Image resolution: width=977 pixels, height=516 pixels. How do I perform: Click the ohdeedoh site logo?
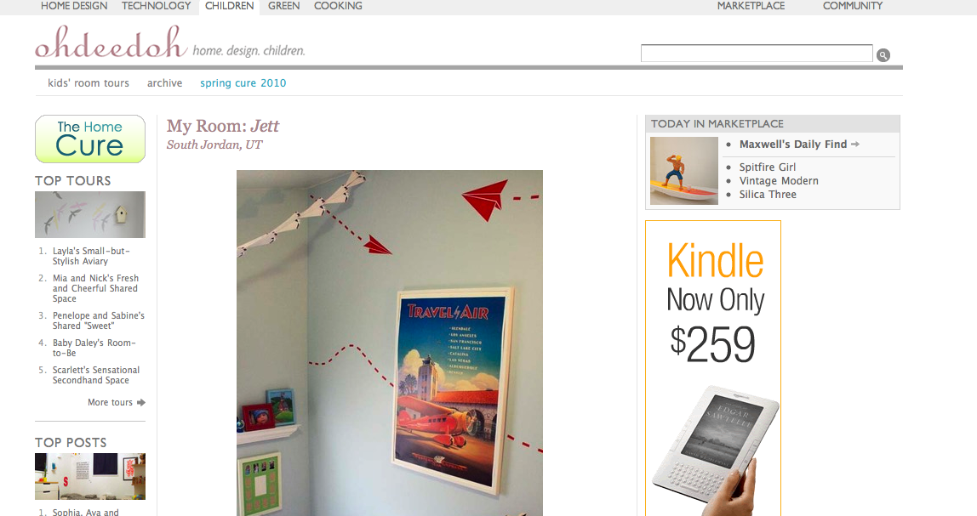click(x=111, y=43)
